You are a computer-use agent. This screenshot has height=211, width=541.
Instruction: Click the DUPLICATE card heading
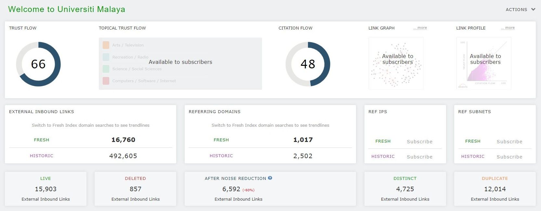click(x=495, y=179)
